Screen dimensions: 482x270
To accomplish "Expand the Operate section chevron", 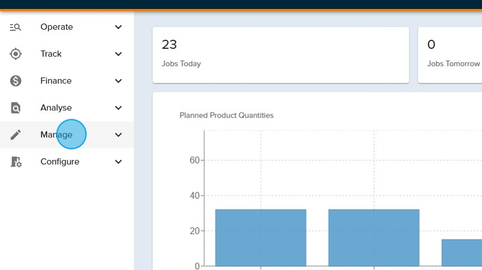I will pyautogui.click(x=118, y=27).
